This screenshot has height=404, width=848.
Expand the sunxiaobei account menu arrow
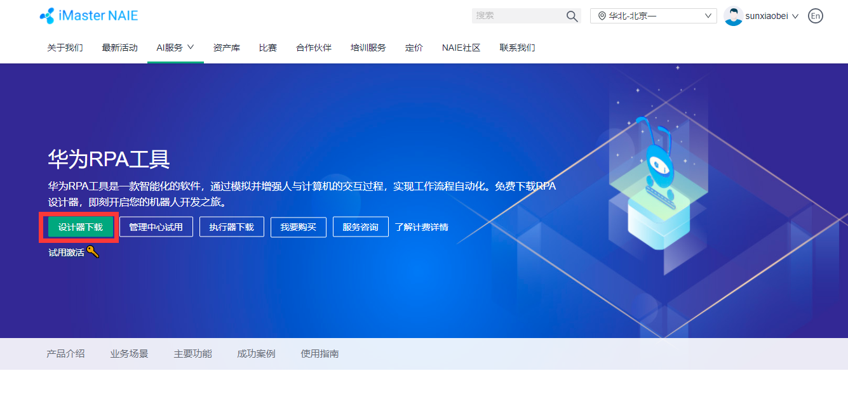pyautogui.click(x=795, y=16)
